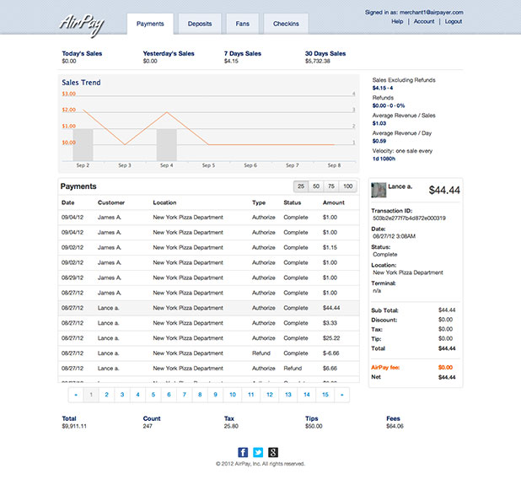Click the Sep 2 sales bar
The image size is (521, 485).
(83, 144)
